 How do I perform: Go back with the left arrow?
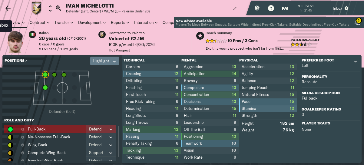click(8, 8)
